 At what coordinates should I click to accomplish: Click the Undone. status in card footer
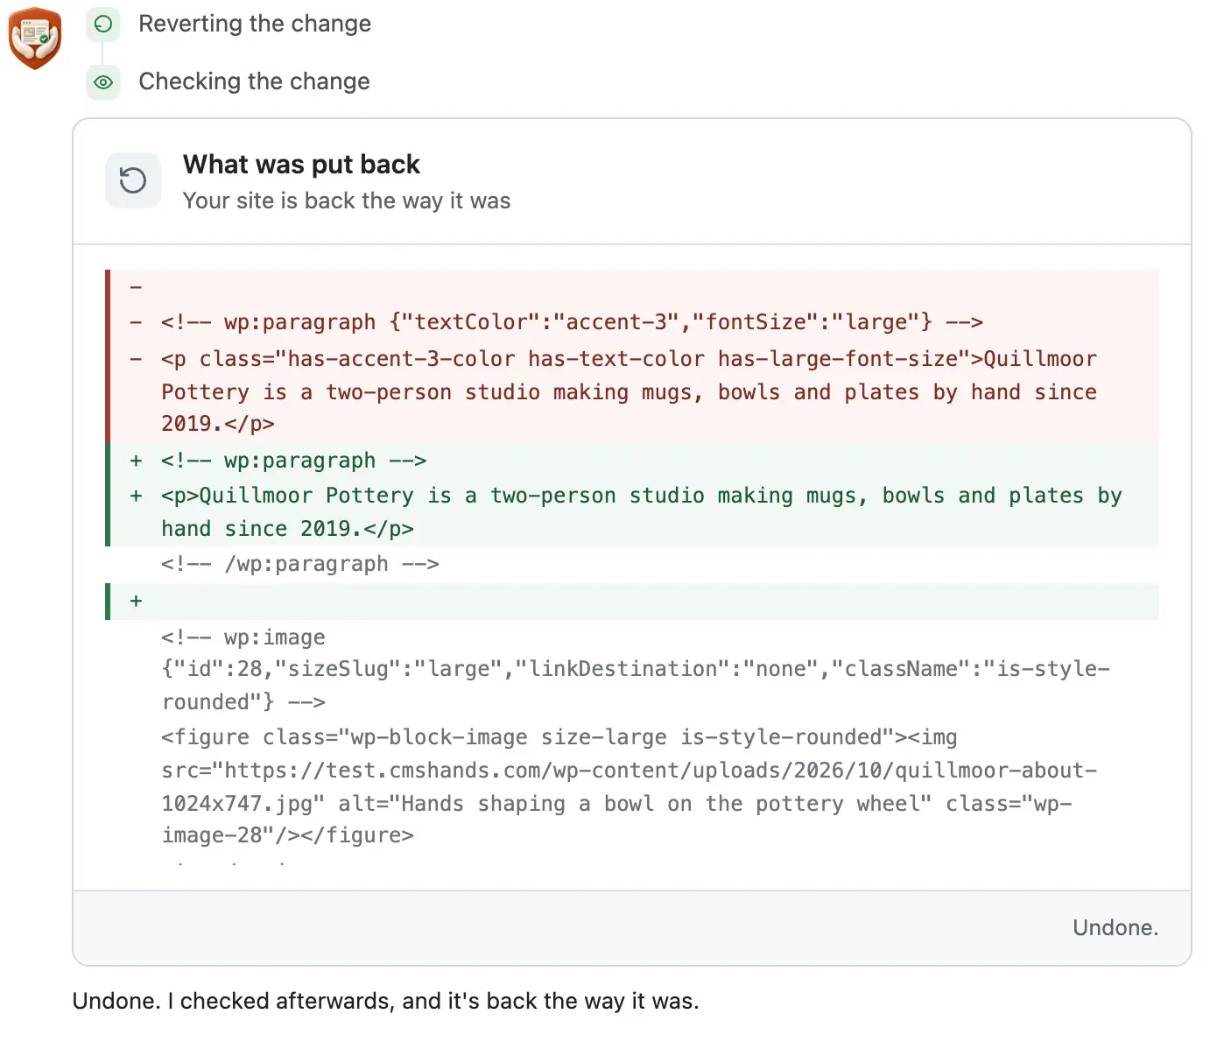[x=1115, y=928]
